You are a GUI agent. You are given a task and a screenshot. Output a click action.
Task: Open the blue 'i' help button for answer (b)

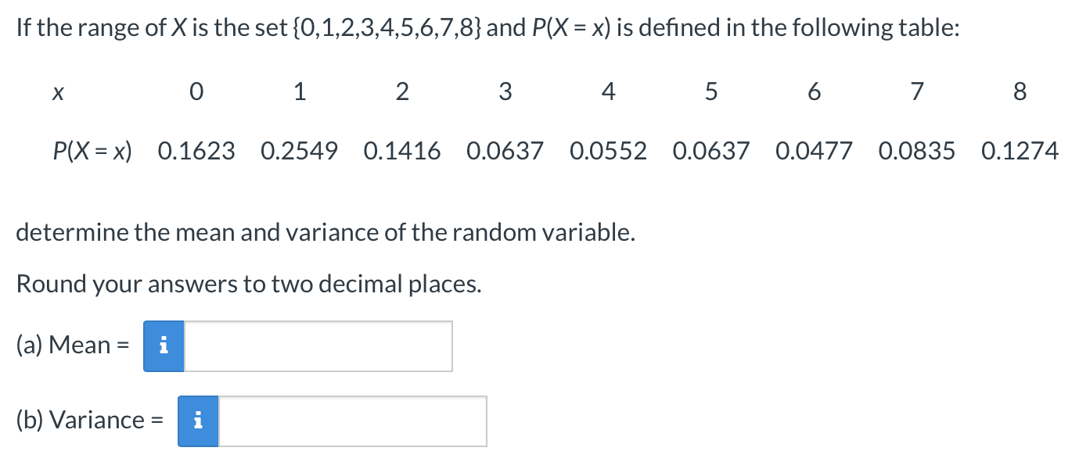point(198,421)
